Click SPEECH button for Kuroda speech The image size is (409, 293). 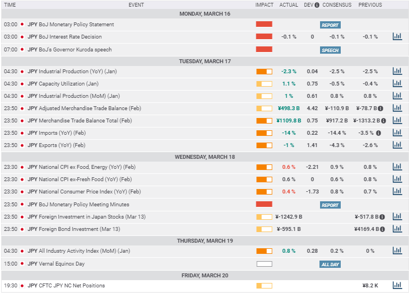(x=330, y=50)
